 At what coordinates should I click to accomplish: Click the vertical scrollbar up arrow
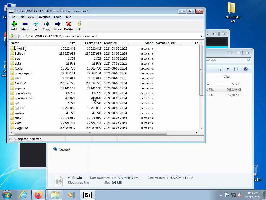[201, 42]
